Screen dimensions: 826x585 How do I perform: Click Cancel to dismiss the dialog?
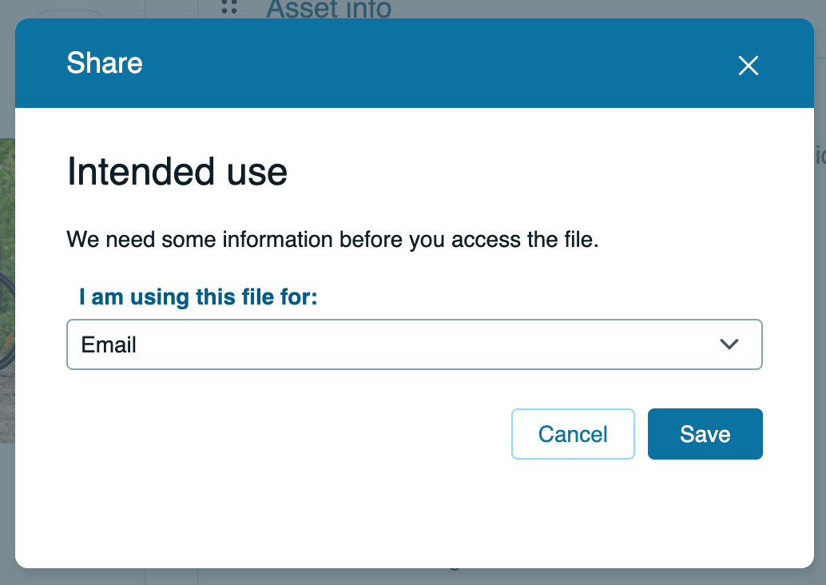tap(573, 434)
